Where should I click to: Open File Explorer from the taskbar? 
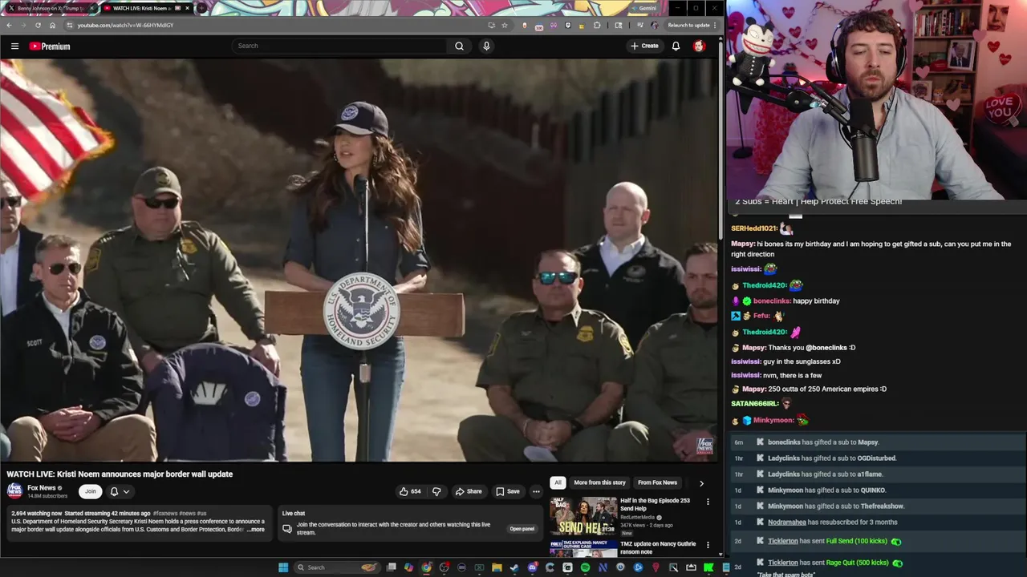[497, 567]
